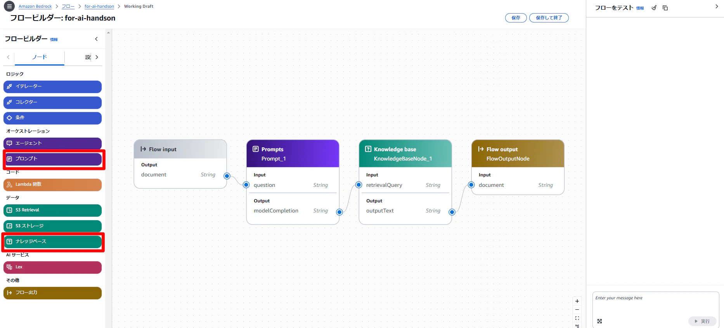This screenshot has height=328, width=724.
Task: Add an S3 Retrieval node
Action: pos(52,210)
